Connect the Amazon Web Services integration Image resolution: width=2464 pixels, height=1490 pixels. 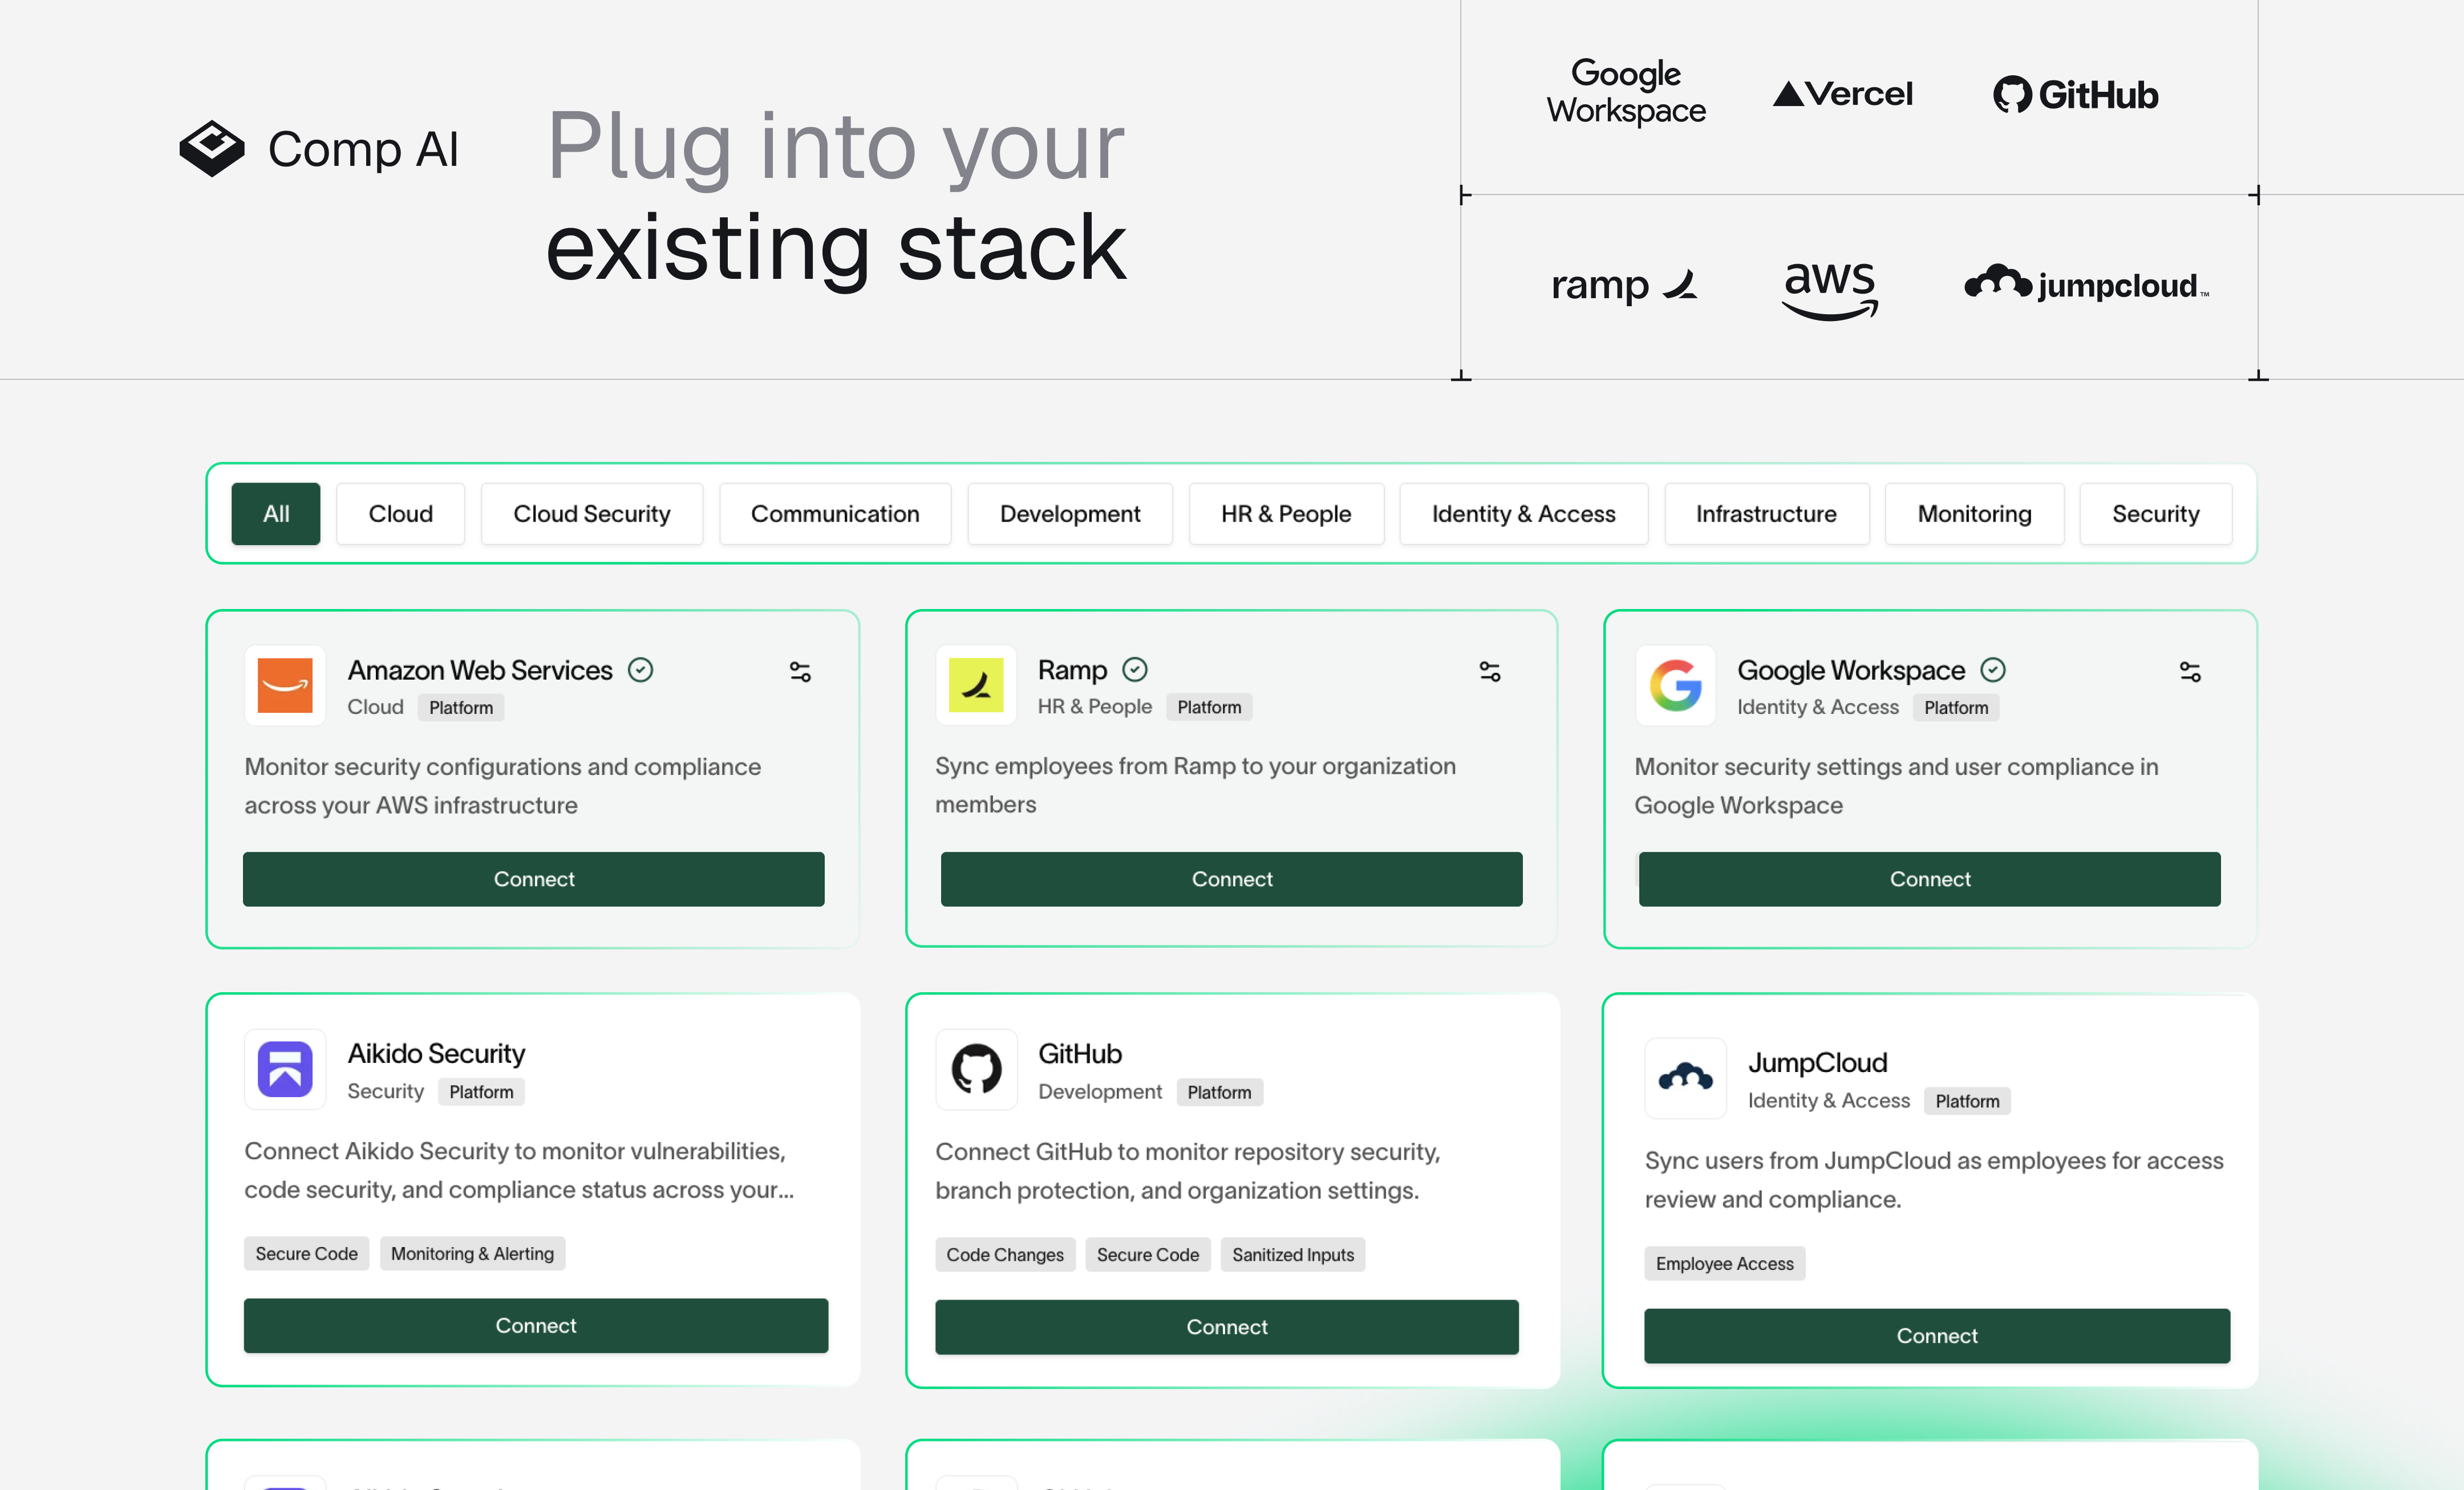[x=534, y=879]
